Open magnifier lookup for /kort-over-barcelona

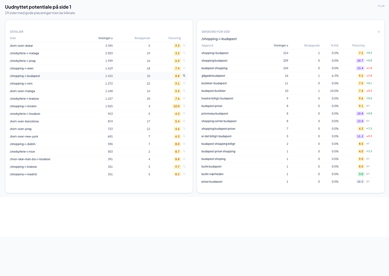tap(184, 121)
